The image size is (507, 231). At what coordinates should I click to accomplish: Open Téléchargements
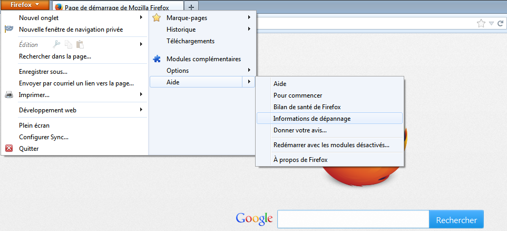point(190,41)
